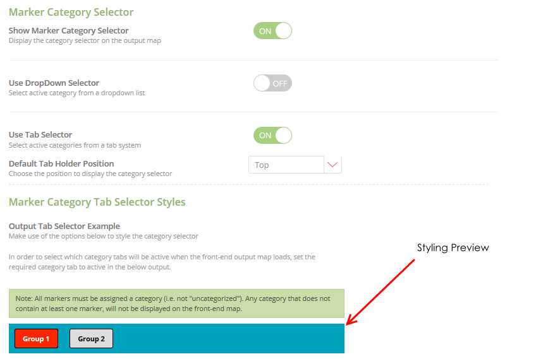Click the Use Tab Selector label
Image resolution: width=536 pixels, height=359 pixels.
click(x=40, y=134)
